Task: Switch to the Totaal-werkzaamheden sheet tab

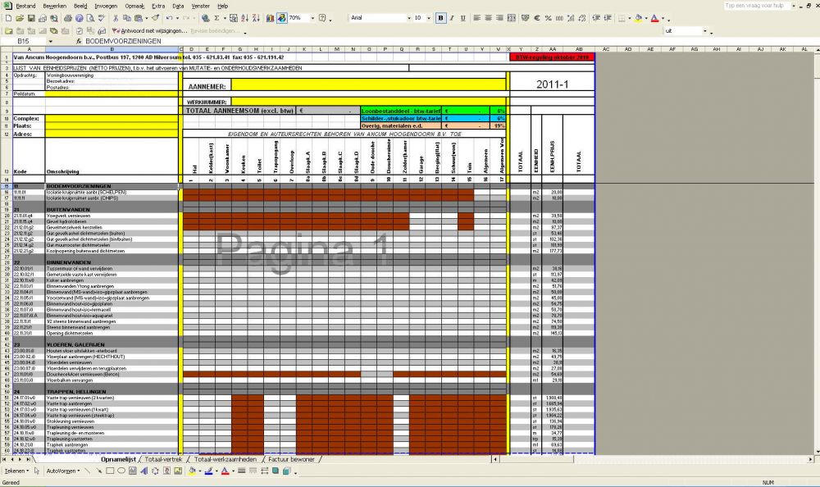Action: click(x=224, y=460)
